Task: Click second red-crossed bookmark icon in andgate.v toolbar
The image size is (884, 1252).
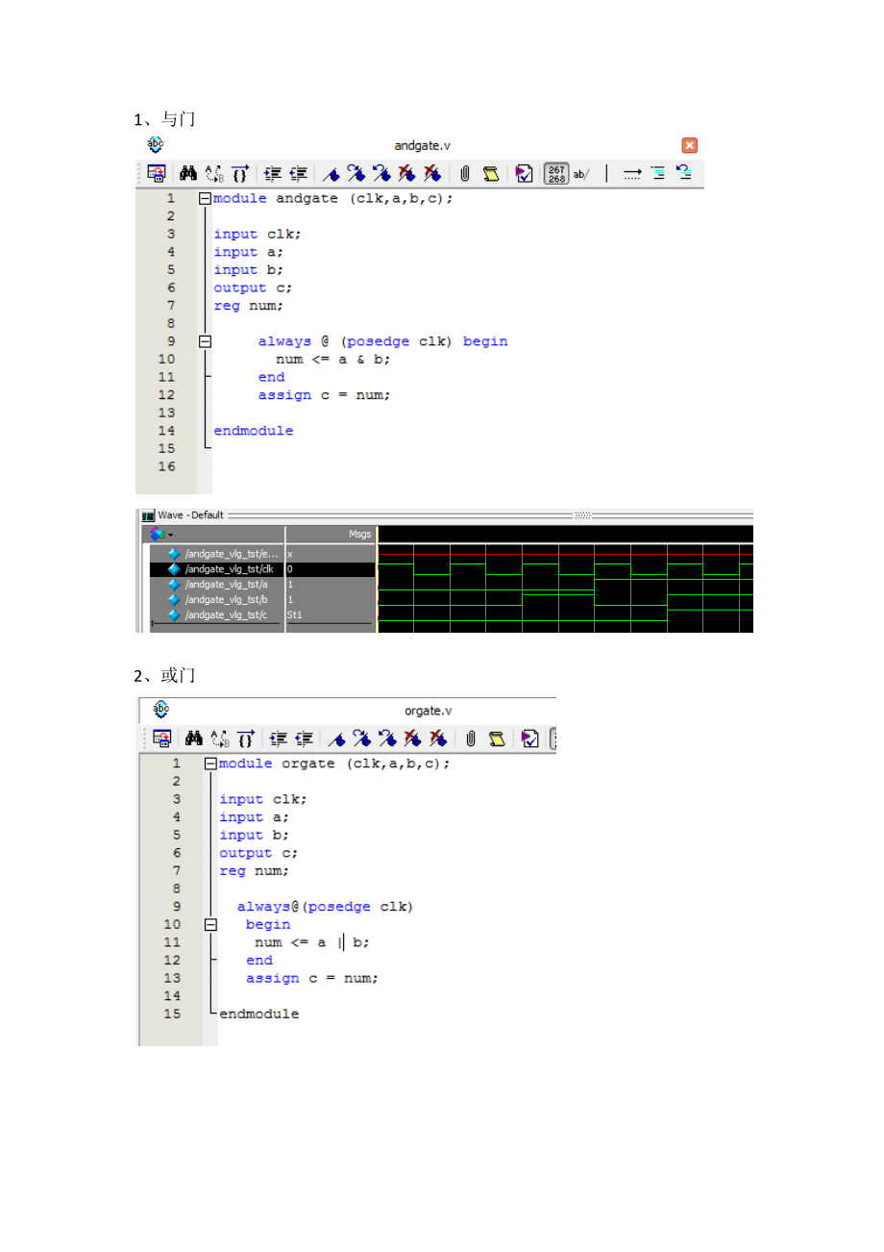Action: tap(432, 174)
